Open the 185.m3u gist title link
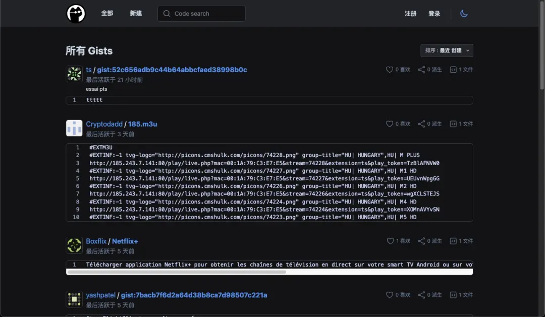This screenshot has height=317, width=545. tap(143, 124)
